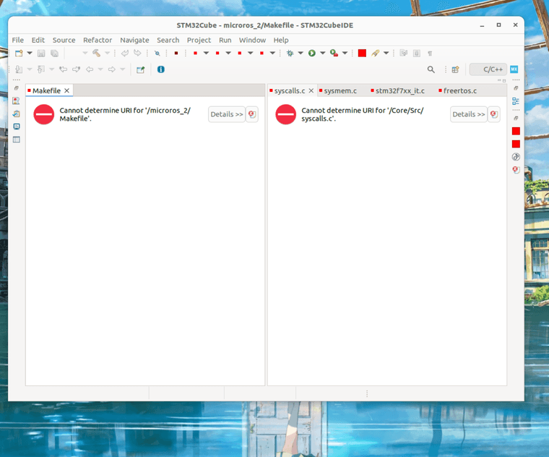Open the Edit menu

point(38,40)
